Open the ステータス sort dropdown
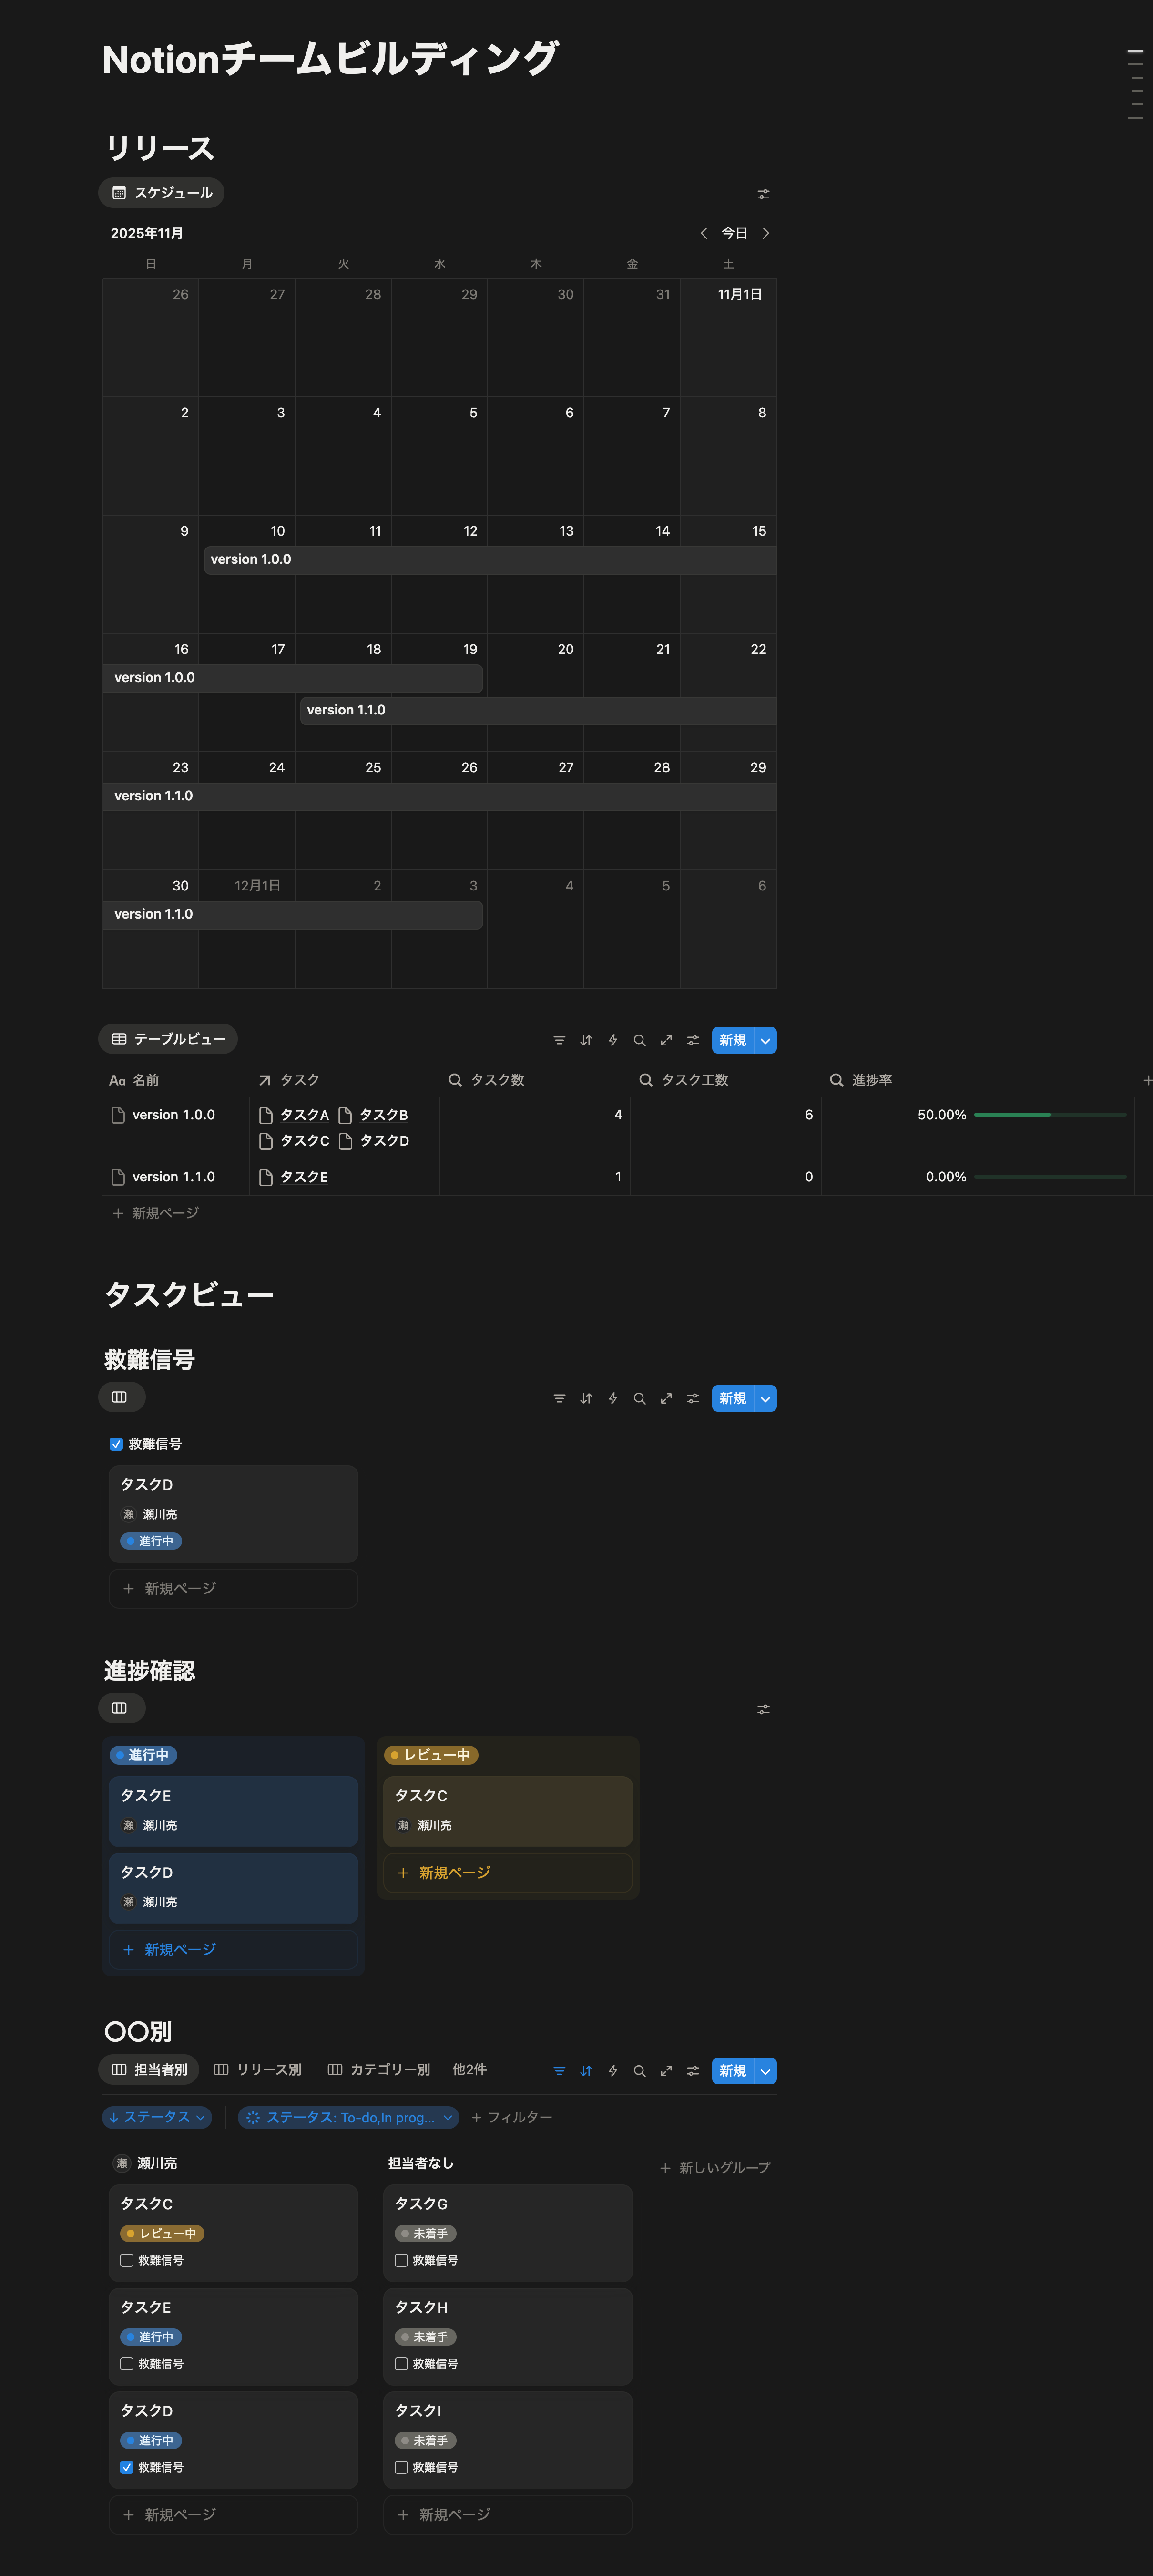The width and height of the screenshot is (1153, 2576). point(157,2117)
